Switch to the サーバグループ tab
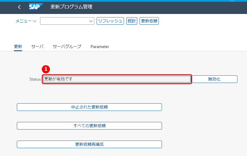 pyautogui.click(x=67, y=47)
